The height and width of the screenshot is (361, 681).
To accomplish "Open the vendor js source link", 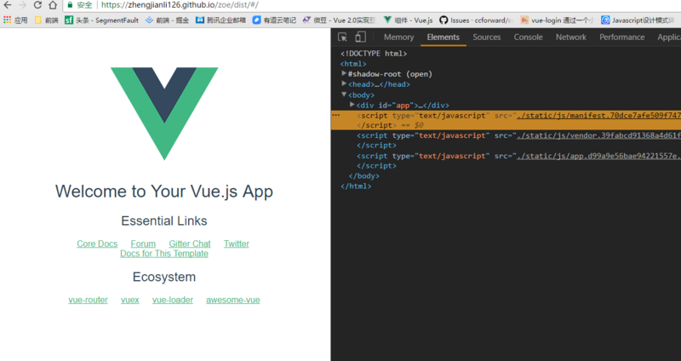I will click(x=598, y=135).
